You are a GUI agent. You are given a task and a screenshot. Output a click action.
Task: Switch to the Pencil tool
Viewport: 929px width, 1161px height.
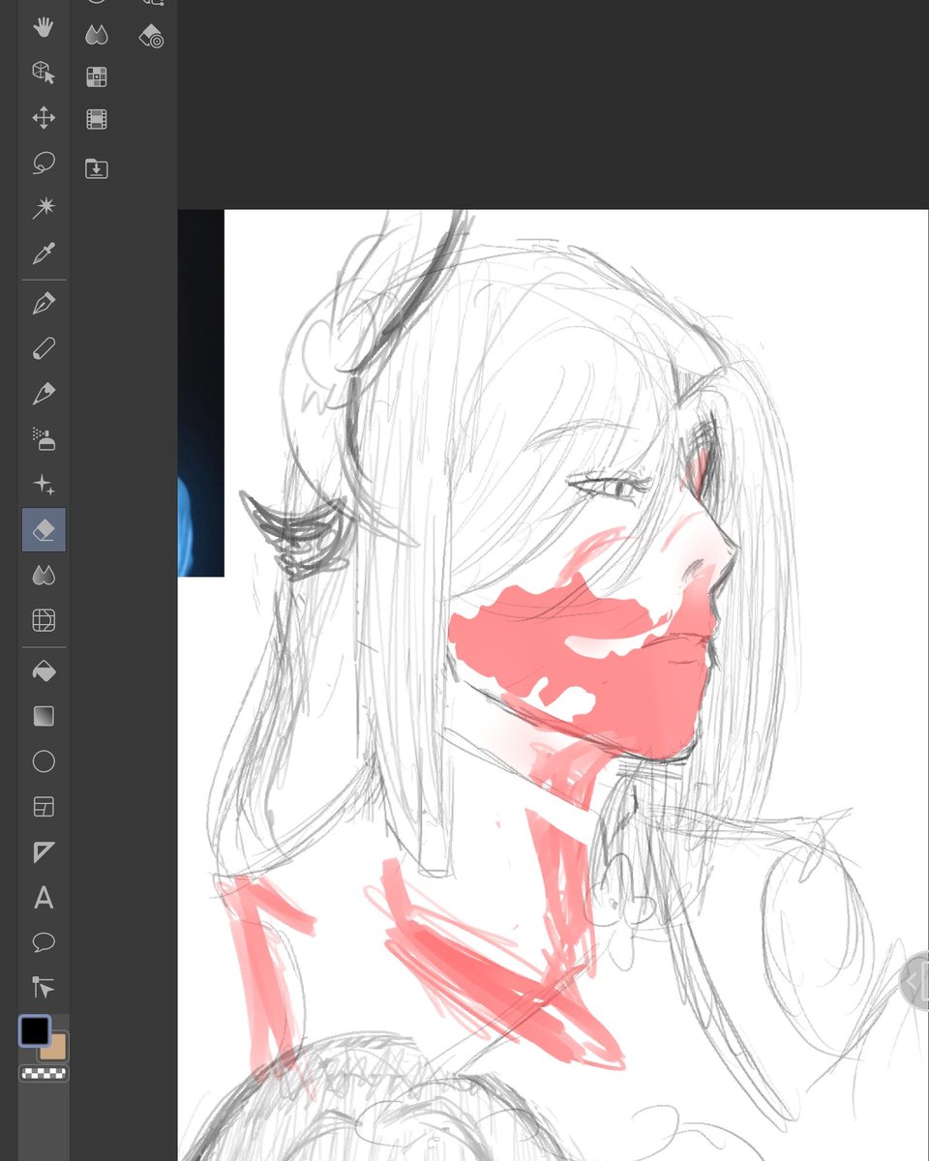pyautogui.click(x=44, y=348)
